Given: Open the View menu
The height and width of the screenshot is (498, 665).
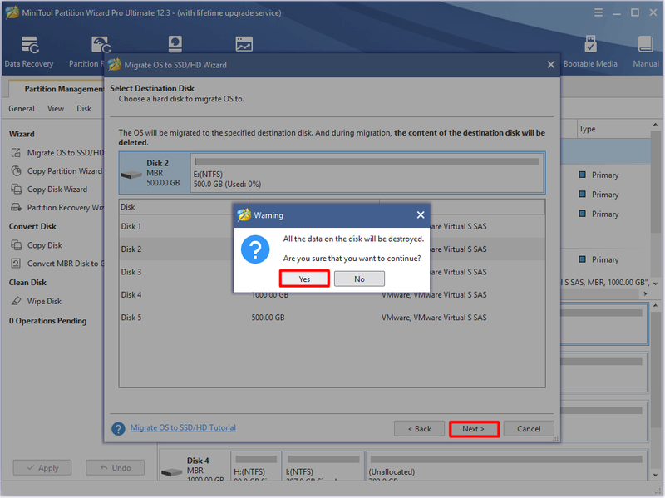Looking at the screenshot, I should click(x=56, y=109).
